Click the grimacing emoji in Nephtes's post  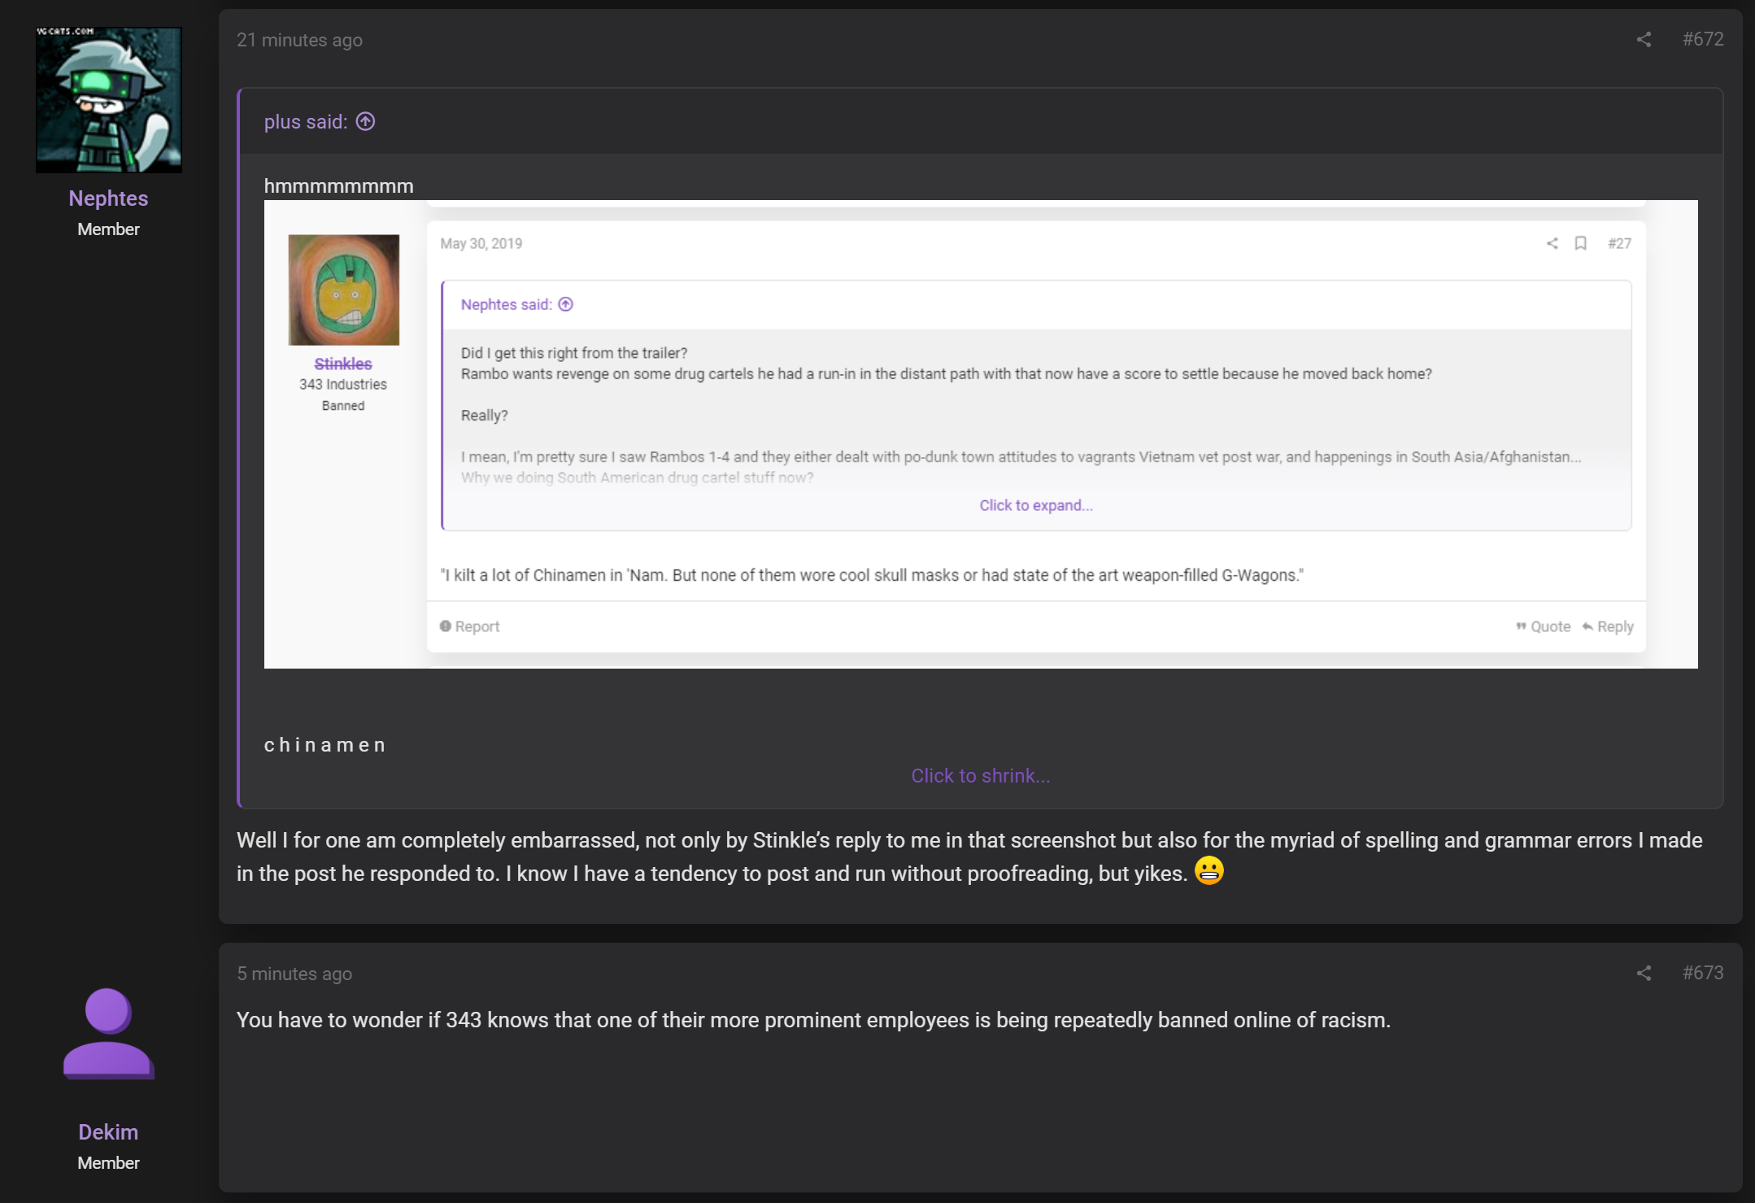coord(1209,871)
